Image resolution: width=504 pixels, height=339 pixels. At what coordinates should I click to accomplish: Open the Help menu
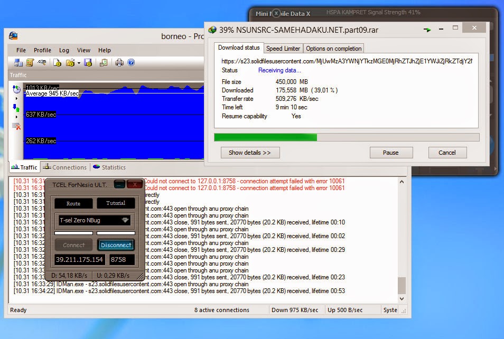pyautogui.click(x=105, y=50)
